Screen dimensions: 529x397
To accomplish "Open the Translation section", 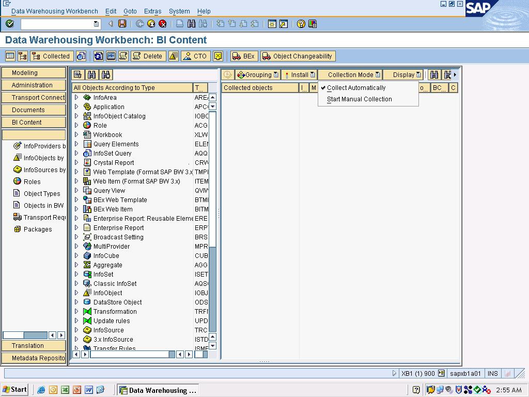I will point(34,346).
